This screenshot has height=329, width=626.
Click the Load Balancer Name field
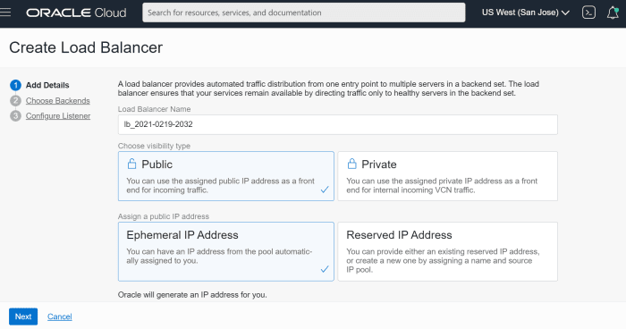click(x=338, y=124)
